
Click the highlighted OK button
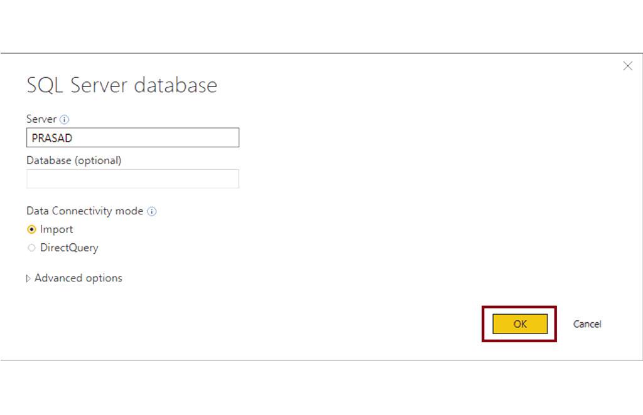[x=519, y=324]
